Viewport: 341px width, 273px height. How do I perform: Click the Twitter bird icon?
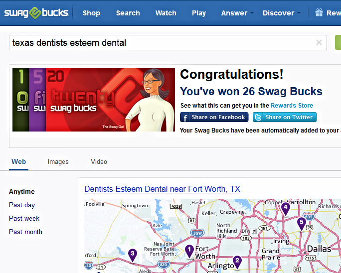pos(258,118)
